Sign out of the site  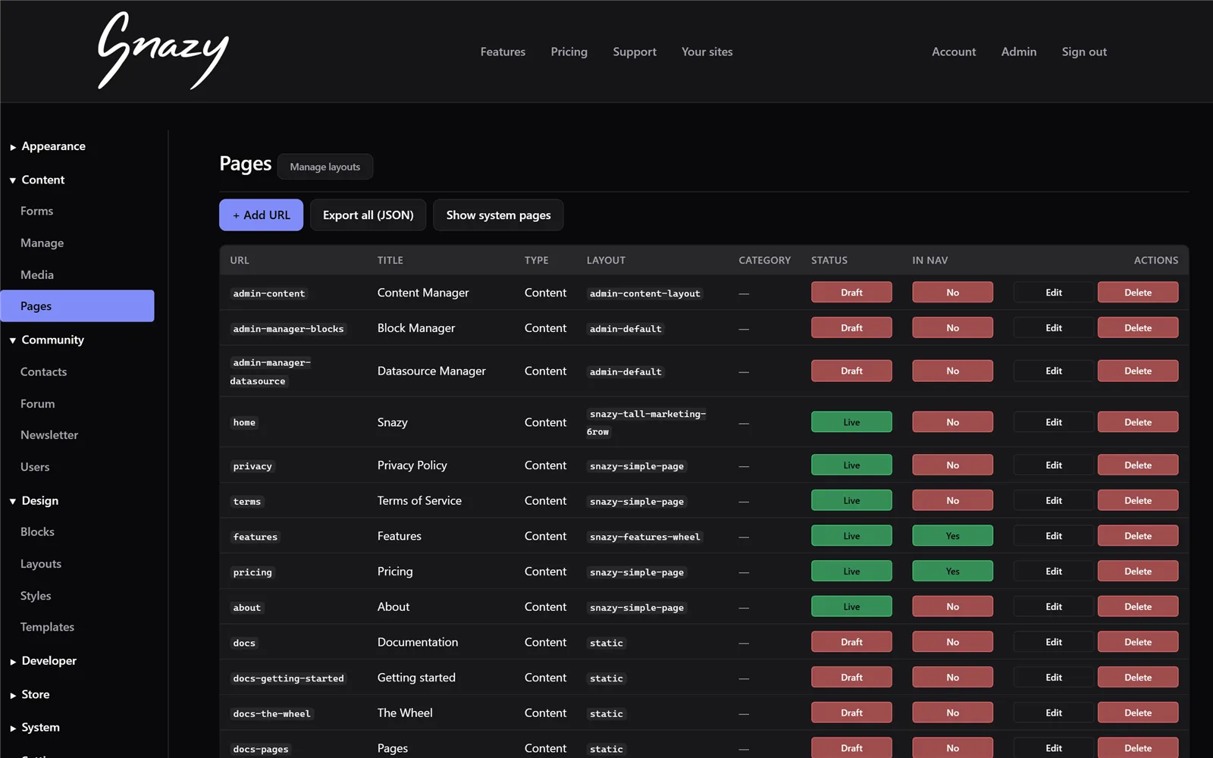(x=1084, y=52)
